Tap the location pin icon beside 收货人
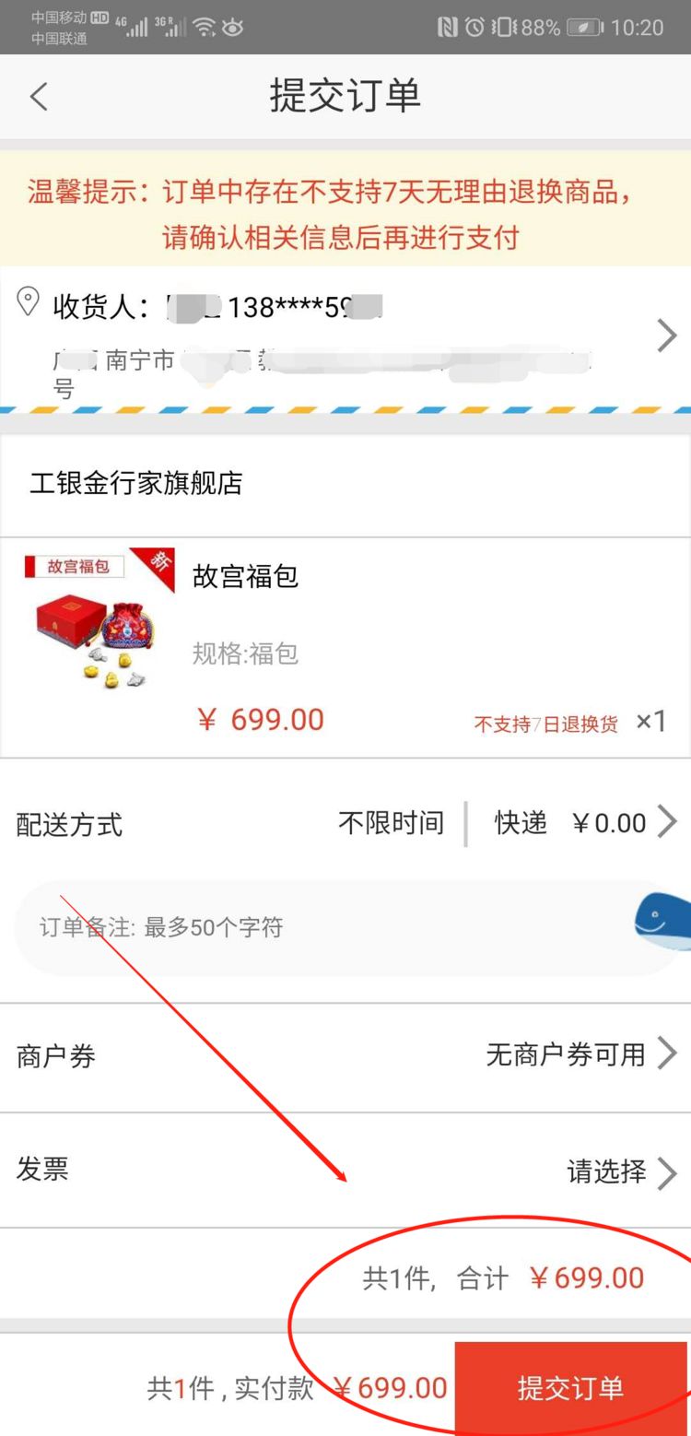Viewport: 691px width, 1436px height. click(29, 301)
